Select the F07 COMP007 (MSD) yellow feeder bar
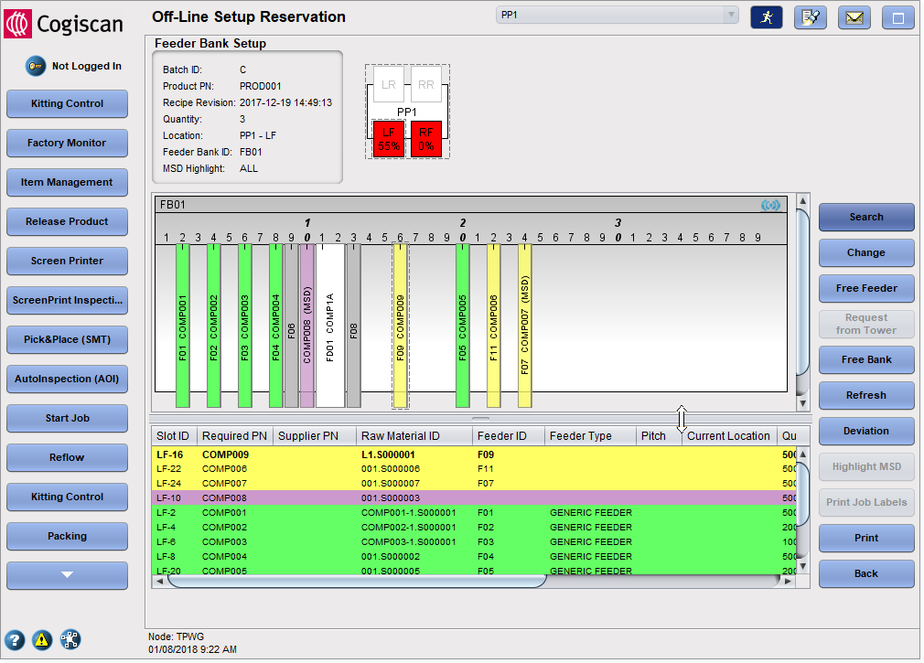Viewport: 924px width, 663px height. [525, 326]
